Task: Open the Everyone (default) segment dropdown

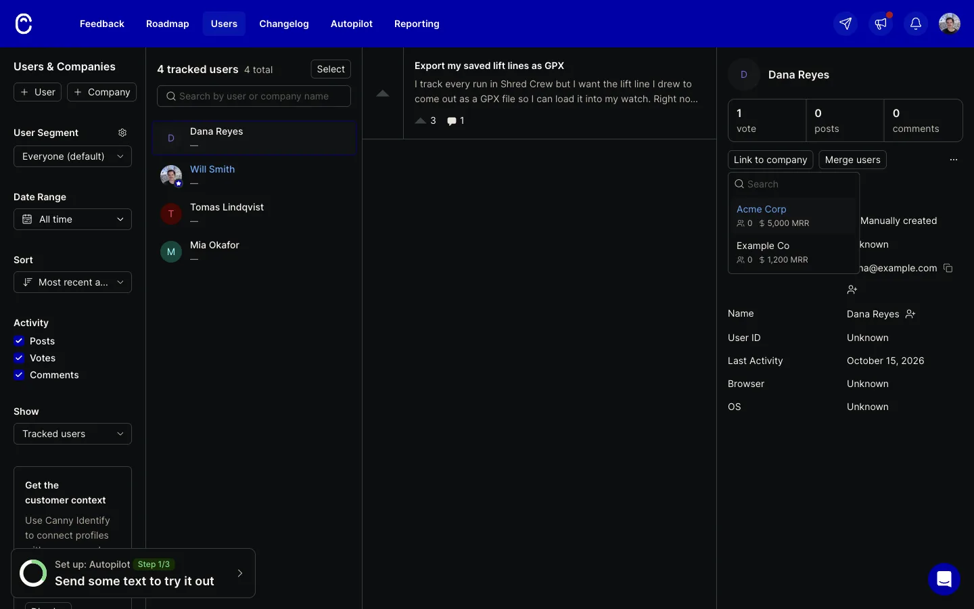Action: pos(72,156)
